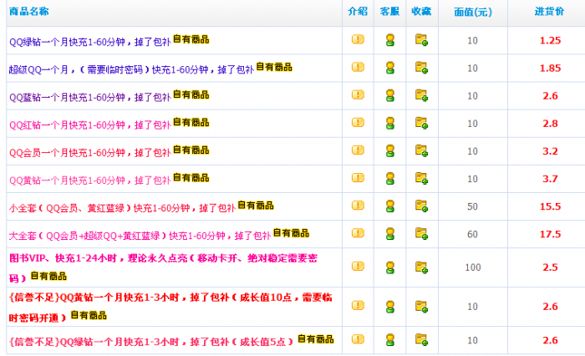Image resolution: width=585 pixels, height=356 pixels.
Task: Contact customer service for QQ绿钻一个月快充 1.25 row
Action: pyautogui.click(x=390, y=40)
